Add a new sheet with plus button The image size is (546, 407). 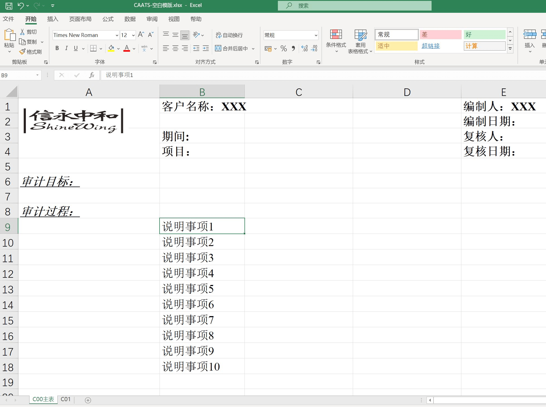88,400
